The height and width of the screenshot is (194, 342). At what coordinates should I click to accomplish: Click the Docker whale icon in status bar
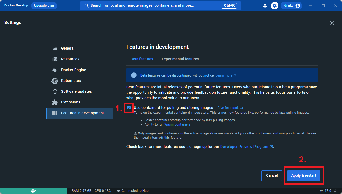33,191
